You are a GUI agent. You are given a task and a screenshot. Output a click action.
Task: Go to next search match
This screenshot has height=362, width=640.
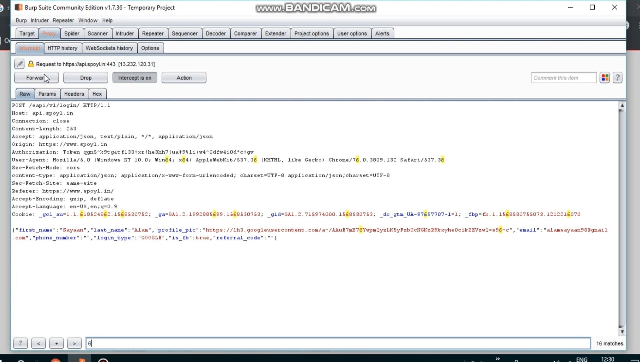(x=74, y=343)
